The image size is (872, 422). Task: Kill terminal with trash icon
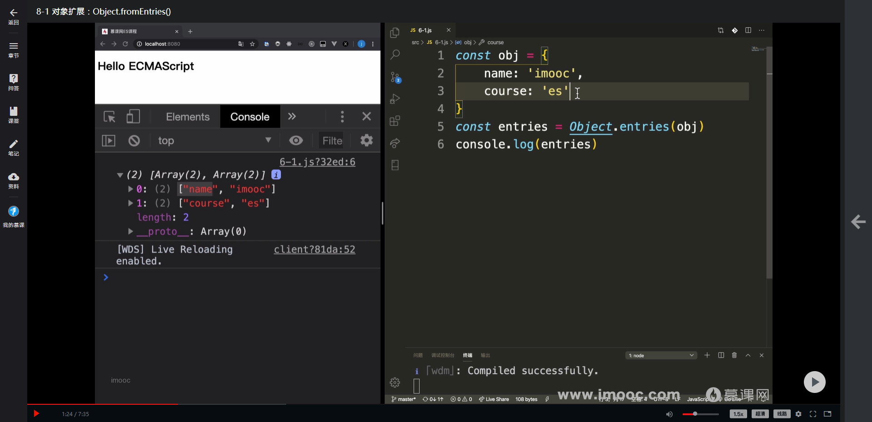[734, 355]
